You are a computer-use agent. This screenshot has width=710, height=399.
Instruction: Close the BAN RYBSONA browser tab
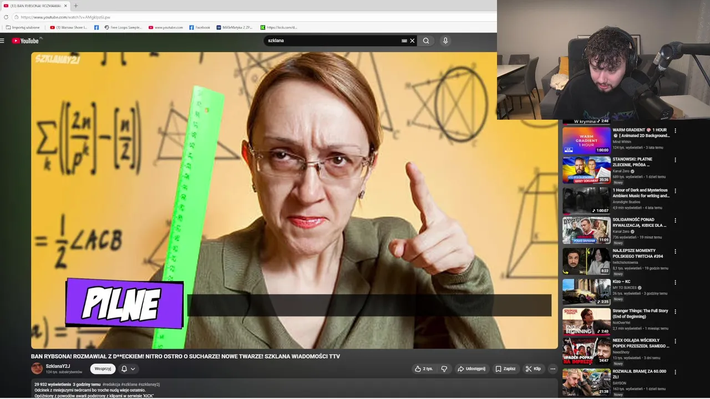click(65, 6)
